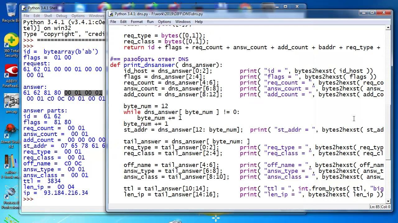Maximize the Python 3.4.1 Shell window
The width and height of the screenshot is (398, 223).
click(x=285, y=7)
